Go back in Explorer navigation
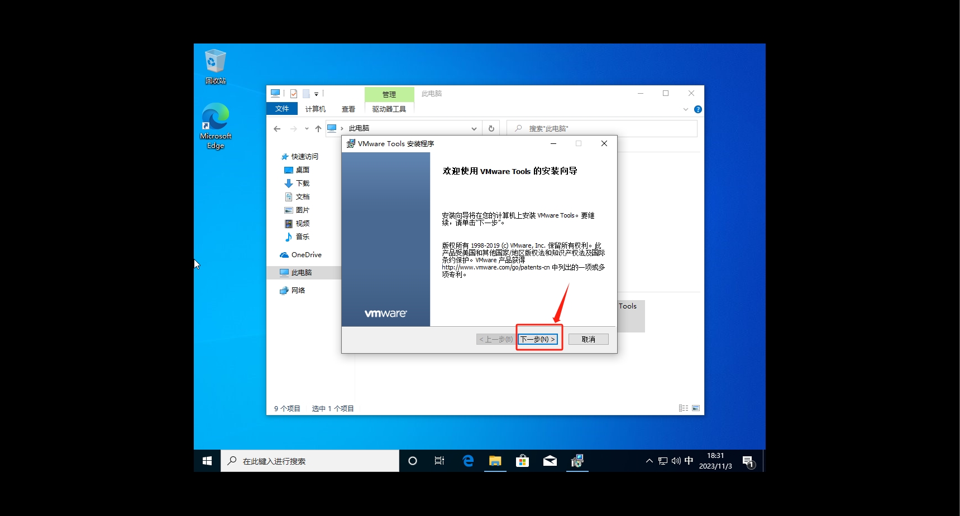Viewport: 960px width, 516px height. (277, 128)
